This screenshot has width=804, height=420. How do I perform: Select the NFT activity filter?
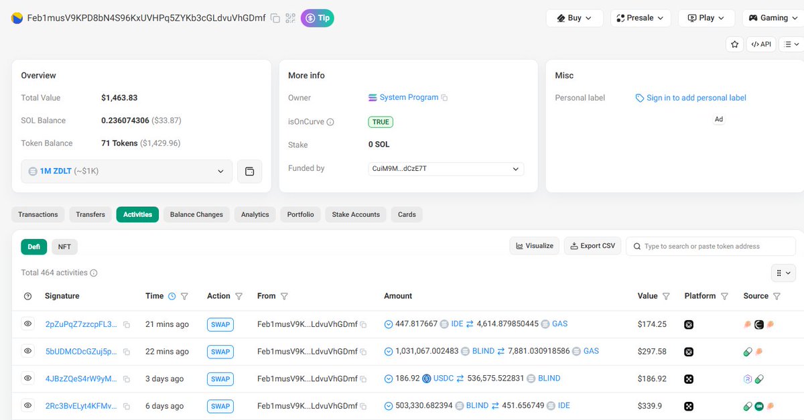64,247
